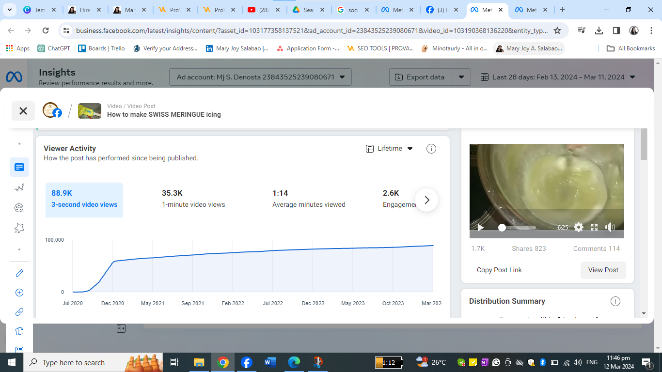Select the 3-second video views metric
Screen dimensions: 662x372
[84, 199]
